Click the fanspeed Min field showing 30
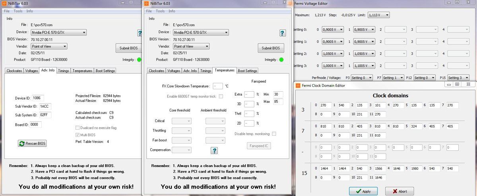477x196 pixels. [x=278, y=94]
